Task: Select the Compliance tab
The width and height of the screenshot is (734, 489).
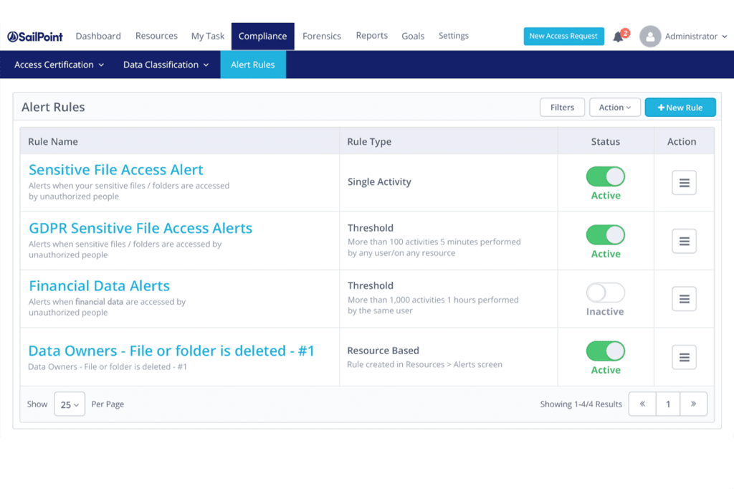Action: (x=262, y=36)
